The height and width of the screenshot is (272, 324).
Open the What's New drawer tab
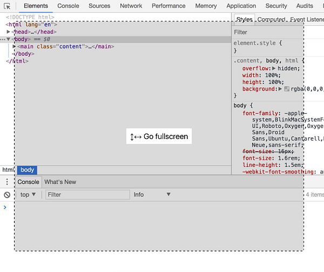point(60,182)
